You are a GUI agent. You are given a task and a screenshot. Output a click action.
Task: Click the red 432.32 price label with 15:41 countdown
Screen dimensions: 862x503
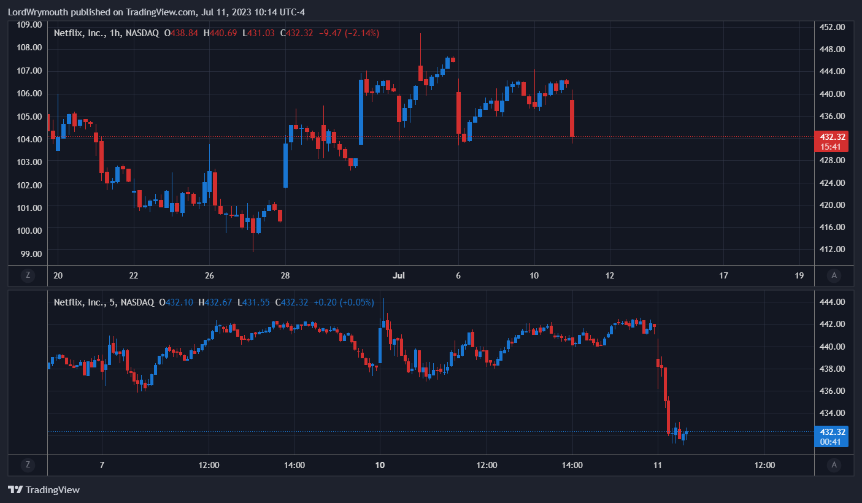coord(831,142)
